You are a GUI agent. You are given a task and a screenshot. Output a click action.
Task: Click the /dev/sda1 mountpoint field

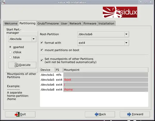coord(105,75)
